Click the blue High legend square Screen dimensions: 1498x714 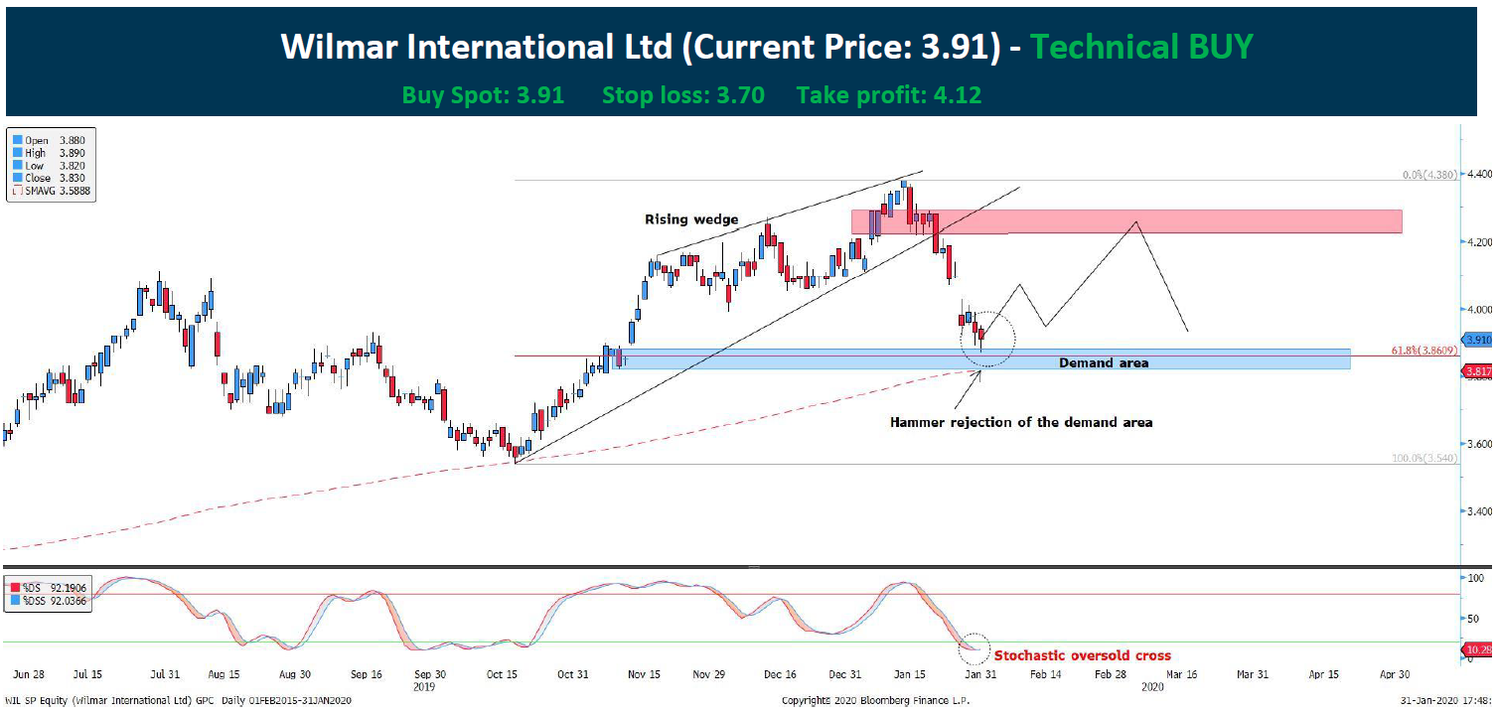pyautogui.click(x=16, y=154)
